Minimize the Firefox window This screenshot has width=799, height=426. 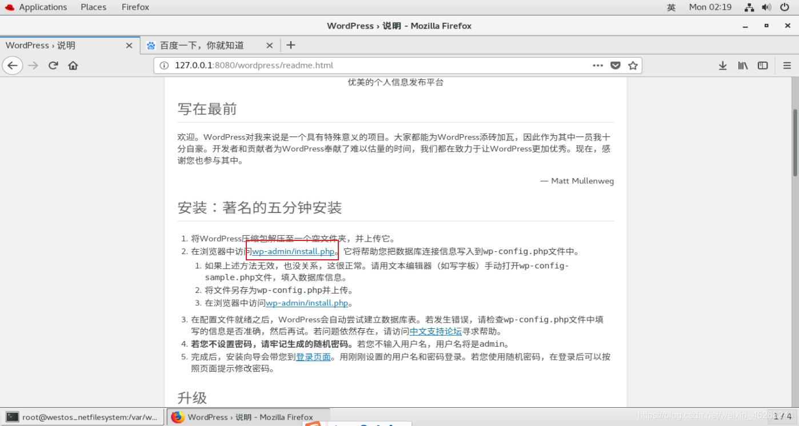745,26
